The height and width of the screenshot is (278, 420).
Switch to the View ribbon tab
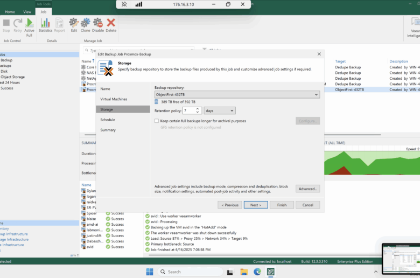(x=27, y=12)
